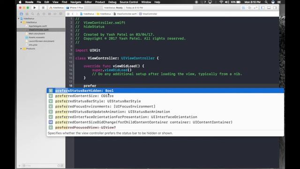The width and height of the screenshot is (300, 169).
Task: Select AppDelegate.swift in navigator
Action: pos(37,26)
